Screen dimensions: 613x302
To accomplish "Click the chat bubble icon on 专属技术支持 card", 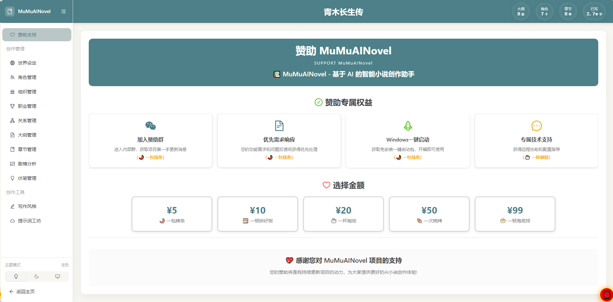I will point(537,126).
